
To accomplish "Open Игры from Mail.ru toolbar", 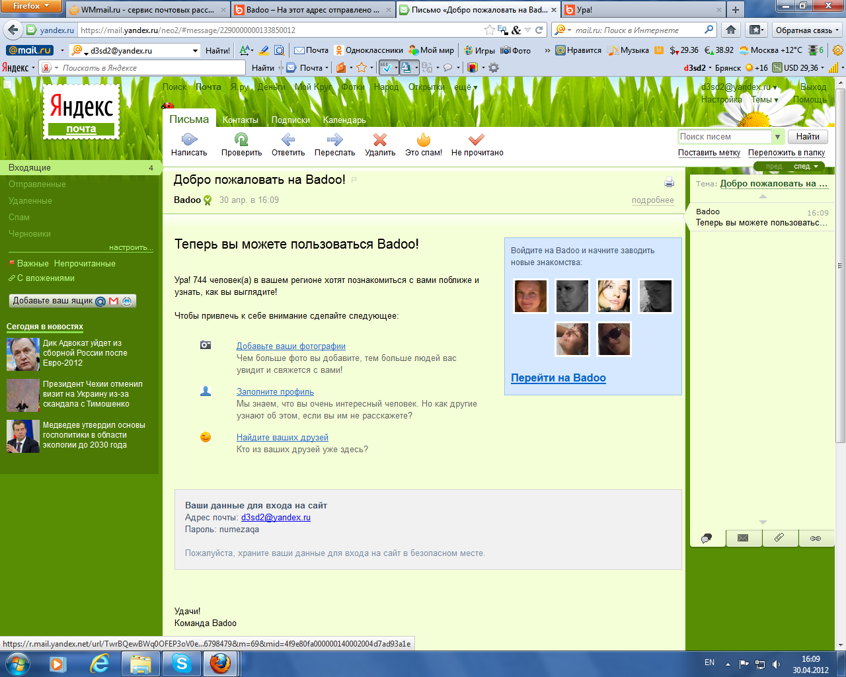I will [x=479, y=50].
